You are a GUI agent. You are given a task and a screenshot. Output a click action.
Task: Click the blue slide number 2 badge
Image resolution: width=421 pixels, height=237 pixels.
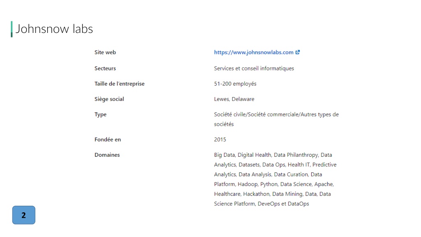[x=23, y=215]
